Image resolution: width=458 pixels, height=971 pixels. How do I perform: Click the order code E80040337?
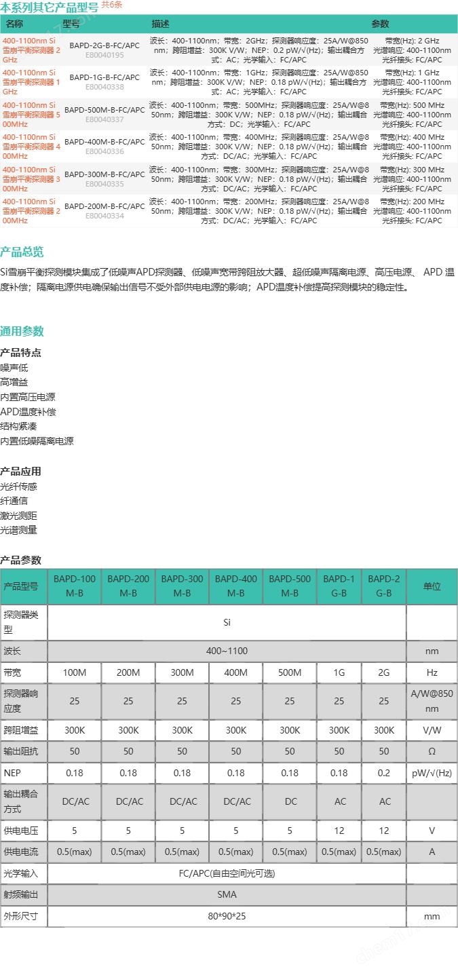click(104, 119)
